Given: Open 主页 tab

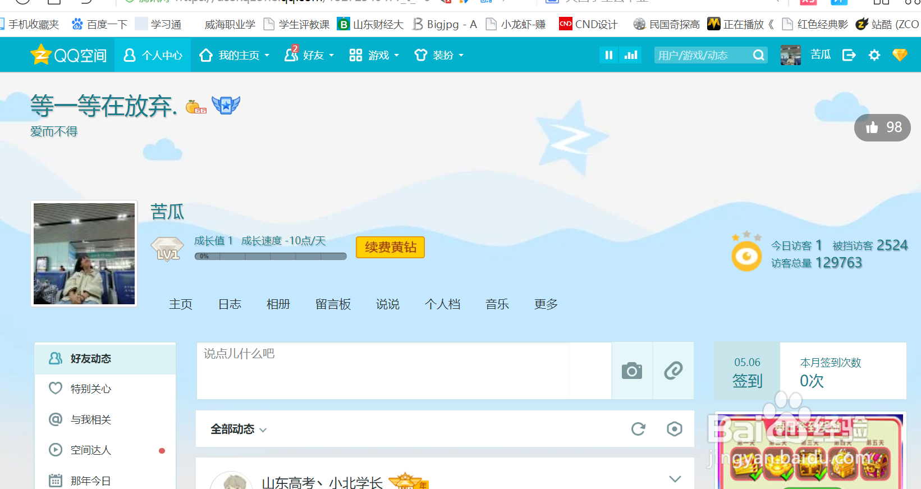Looking at the screenshot, I should point(181,304).
